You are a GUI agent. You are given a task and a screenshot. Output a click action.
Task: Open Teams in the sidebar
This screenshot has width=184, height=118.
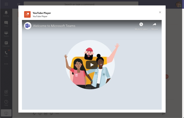coord(6,34)
